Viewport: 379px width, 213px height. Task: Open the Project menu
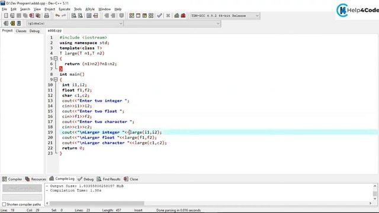(x=50, y=9)
